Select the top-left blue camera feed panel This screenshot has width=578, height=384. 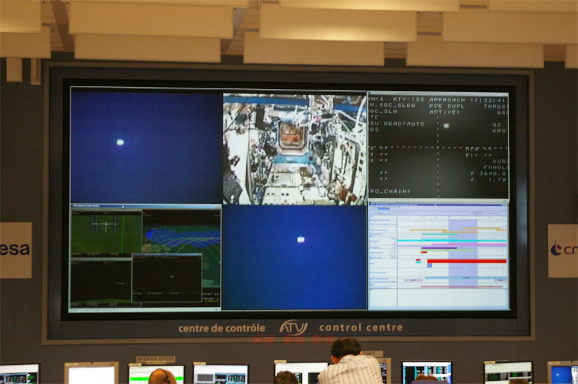(x=146, y=147)
